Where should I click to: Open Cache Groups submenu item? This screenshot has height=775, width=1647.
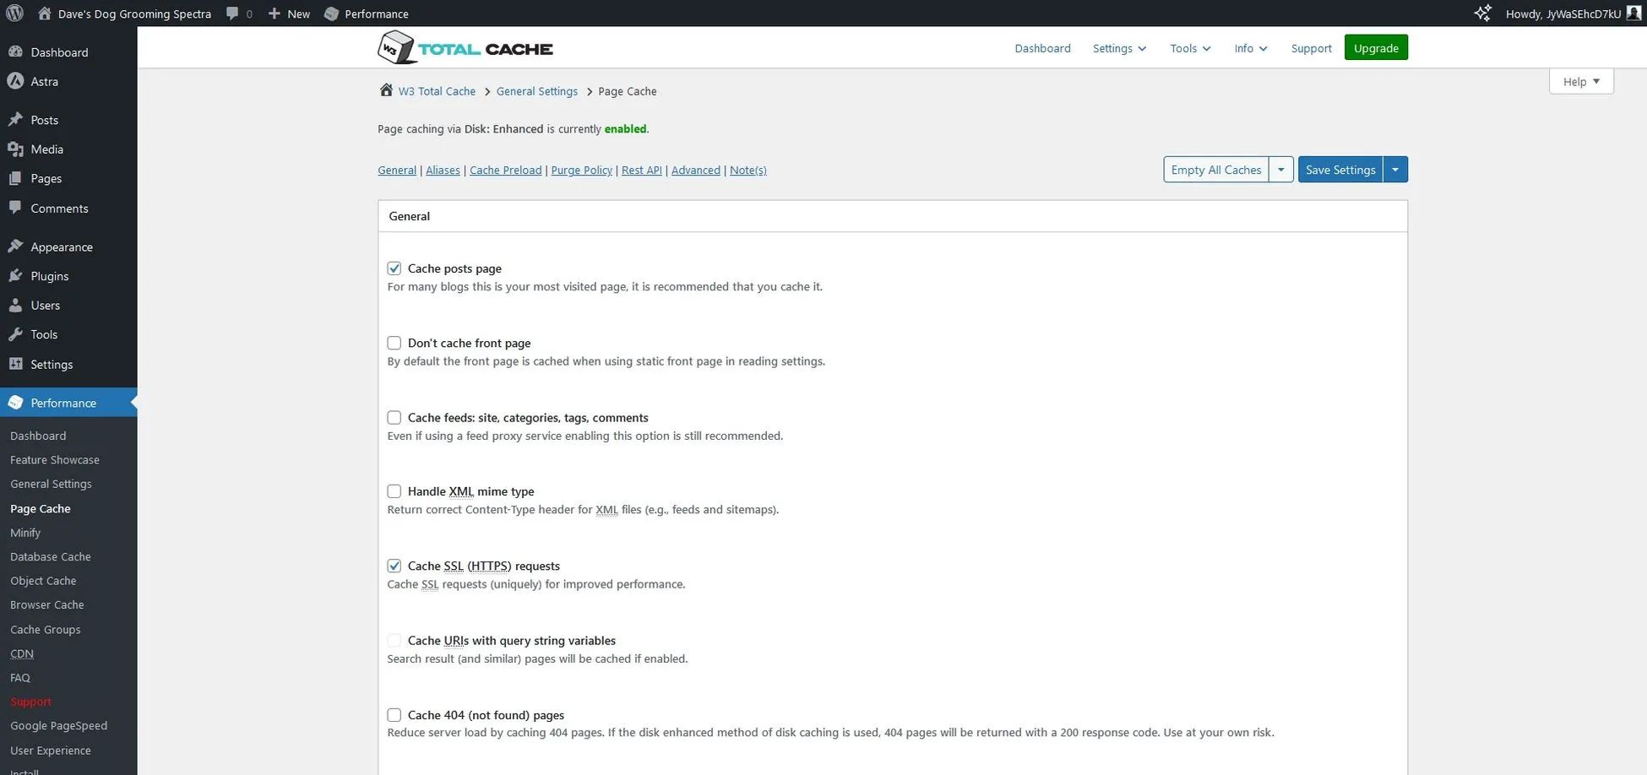coord(46,630)
